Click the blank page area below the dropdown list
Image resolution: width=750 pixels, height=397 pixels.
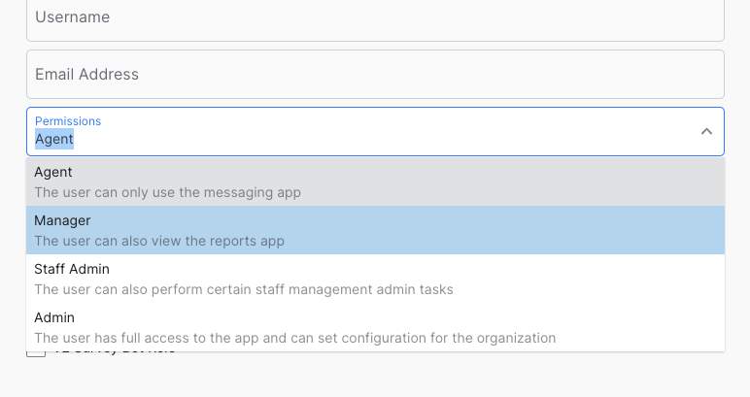pos(437,377)
